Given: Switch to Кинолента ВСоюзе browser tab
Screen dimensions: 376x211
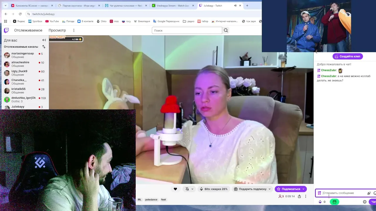Looking at the screenshot, I should tap(32, 6).
